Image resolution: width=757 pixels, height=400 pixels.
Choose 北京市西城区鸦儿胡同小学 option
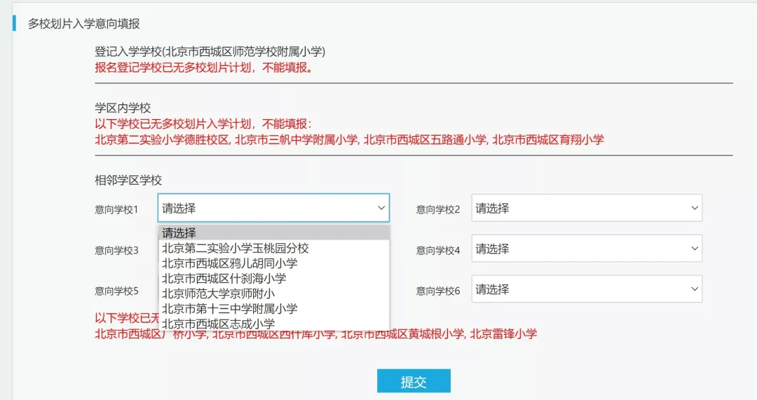pyautogui.click(x=274, y=263)
